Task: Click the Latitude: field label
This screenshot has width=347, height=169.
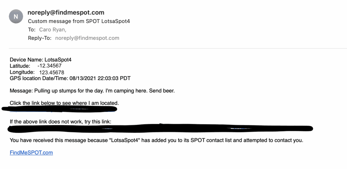Action: coord(20,66)
